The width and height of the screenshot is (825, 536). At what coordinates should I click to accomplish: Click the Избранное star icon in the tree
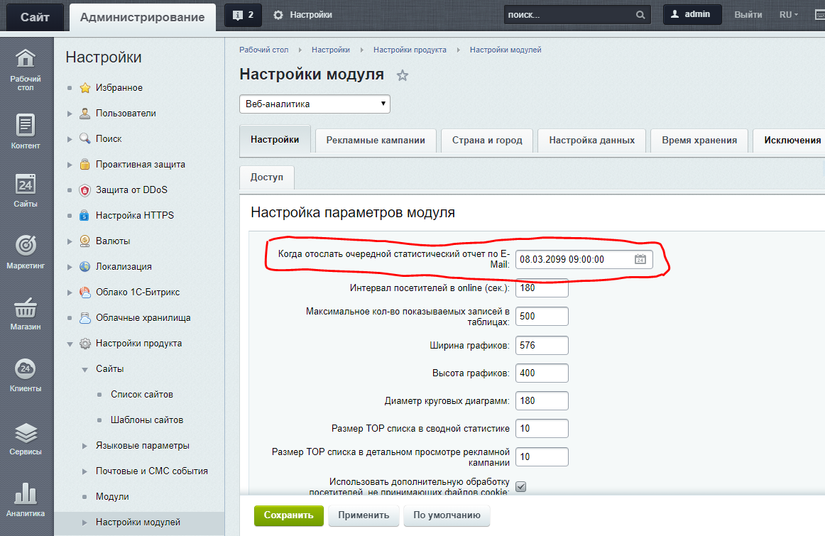pos(84,88)
